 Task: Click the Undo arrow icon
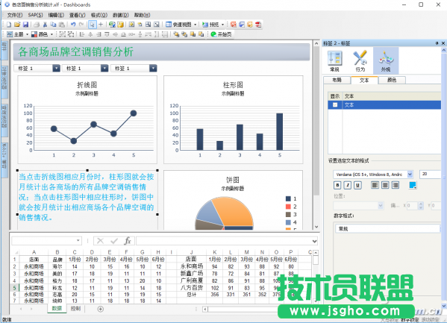point(73,25)
